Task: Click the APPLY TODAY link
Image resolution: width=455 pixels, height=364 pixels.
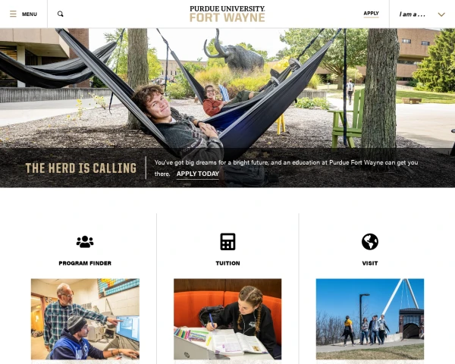Action: pos(198,174)
